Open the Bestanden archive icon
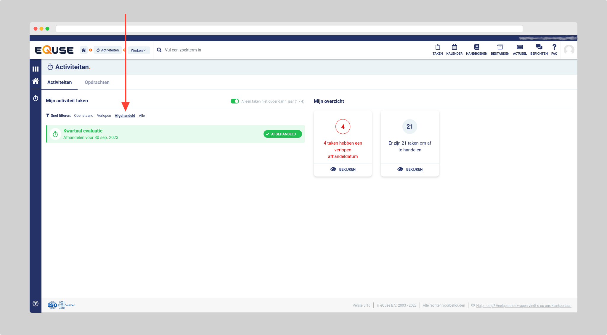Image resolution: width=607 pixels, height=335 pixels. point(500,49)
